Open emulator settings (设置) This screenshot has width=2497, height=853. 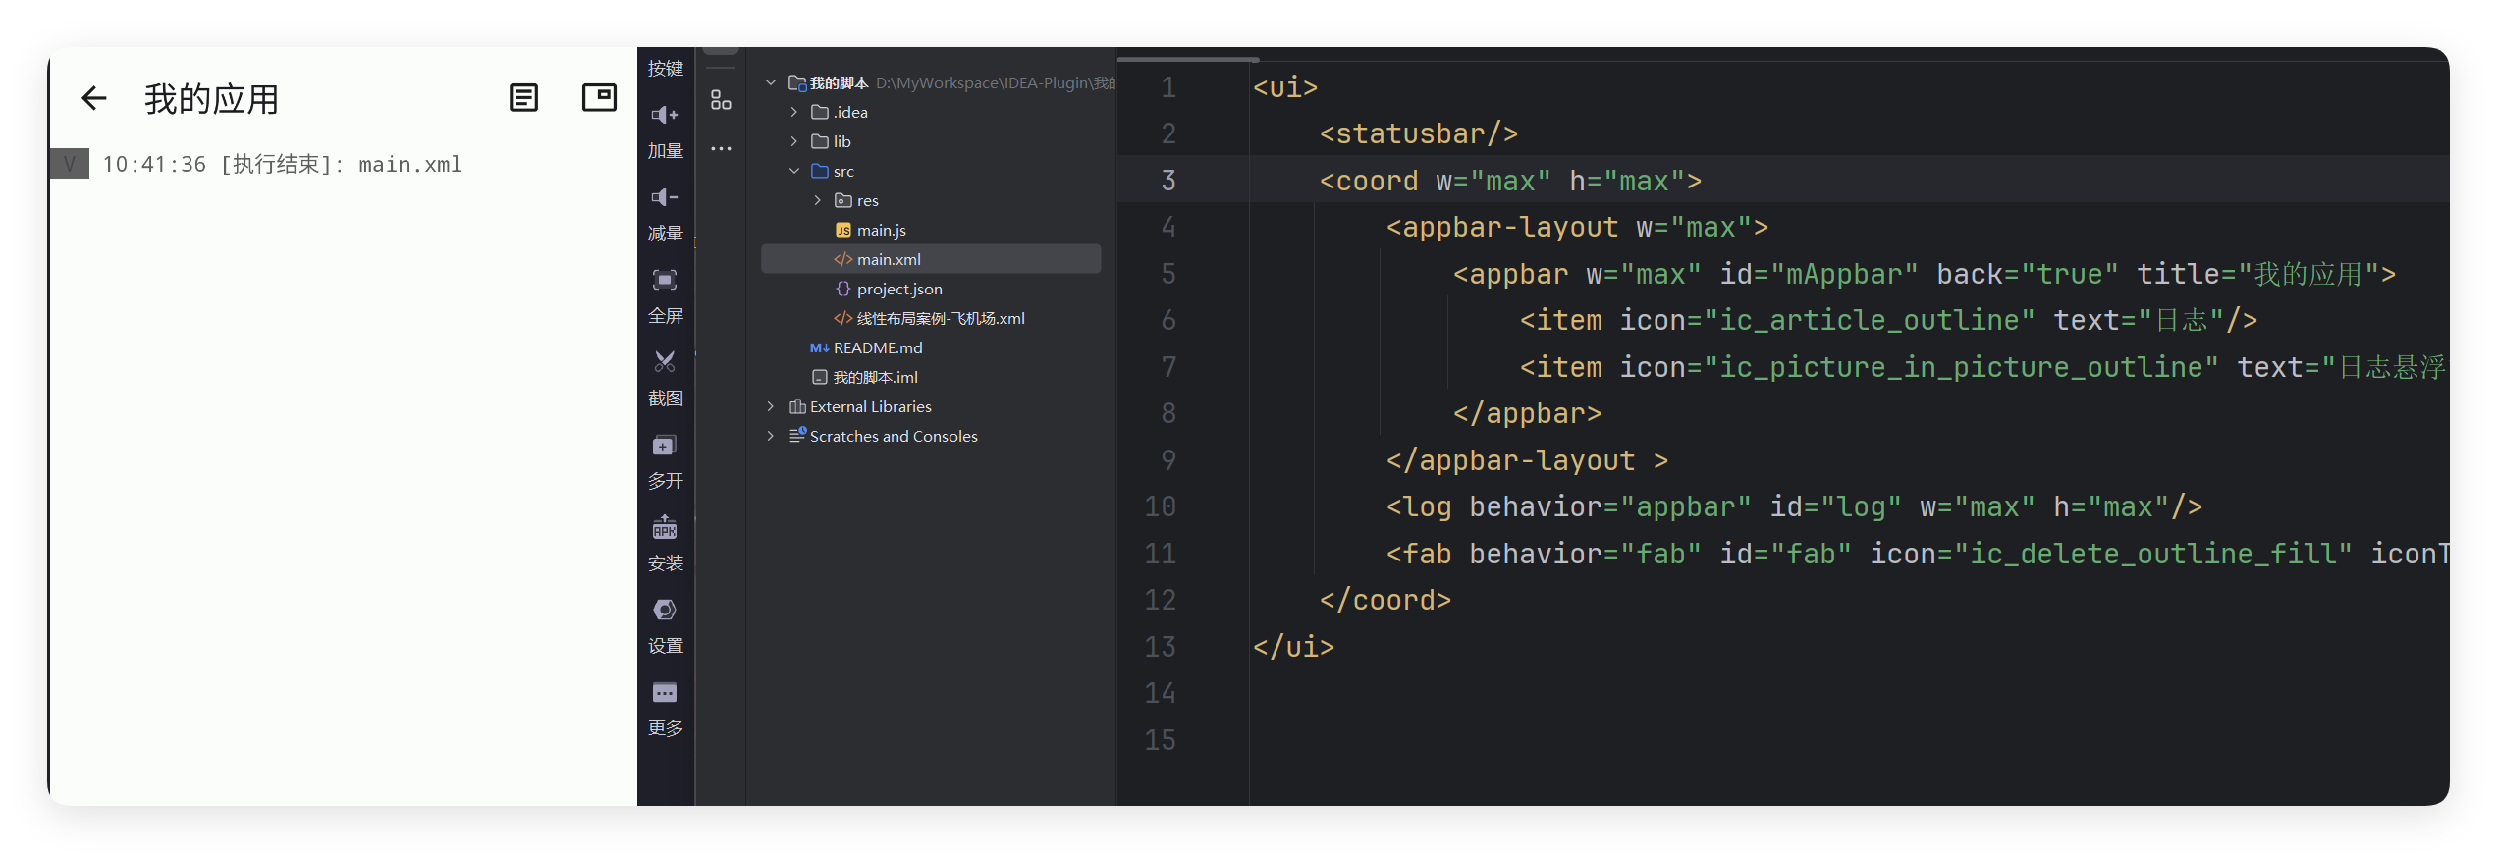[x=665, y=611]
